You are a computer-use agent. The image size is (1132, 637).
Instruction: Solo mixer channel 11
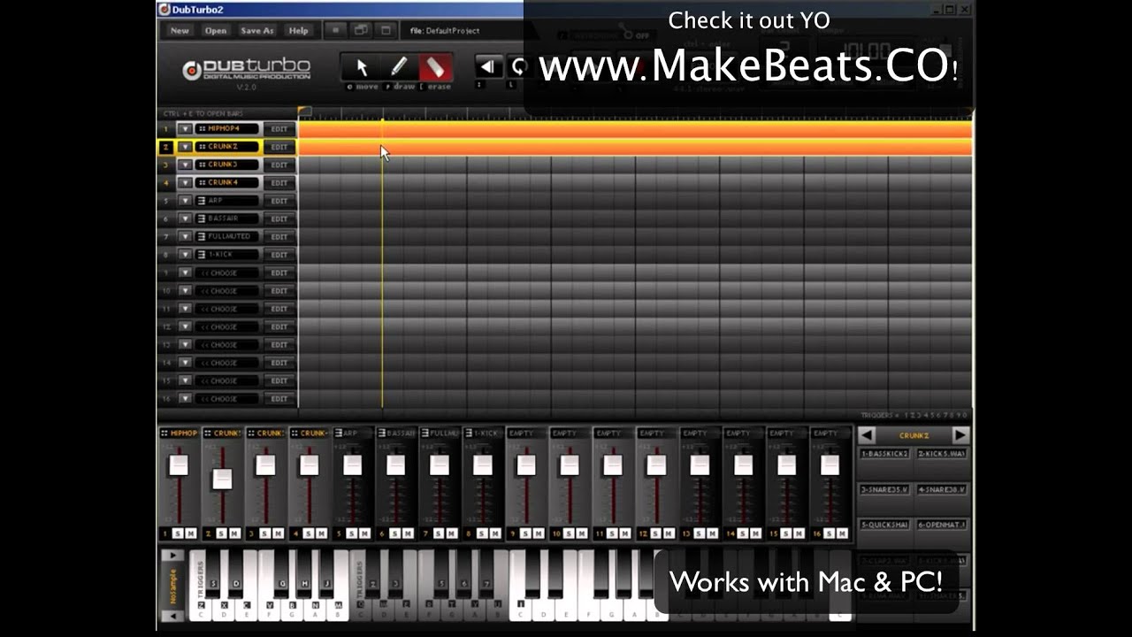pyautogui.click(x=612, y=533)
